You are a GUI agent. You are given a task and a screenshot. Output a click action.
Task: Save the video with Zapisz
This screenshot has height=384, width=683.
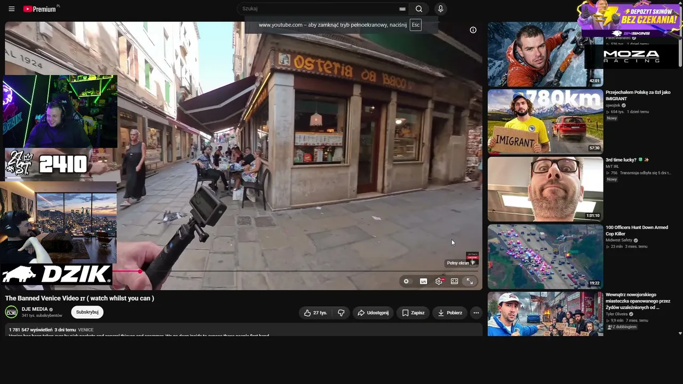point(413,313)
